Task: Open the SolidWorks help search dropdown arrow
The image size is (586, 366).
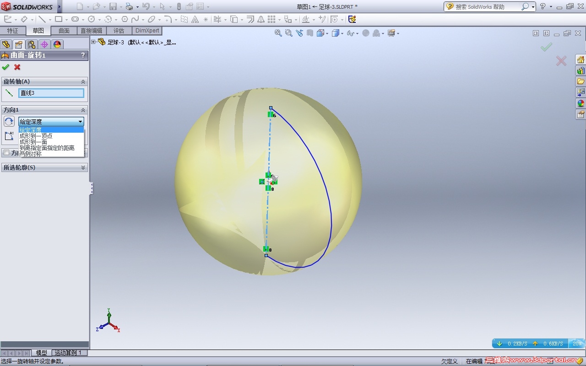Action: 533,7
